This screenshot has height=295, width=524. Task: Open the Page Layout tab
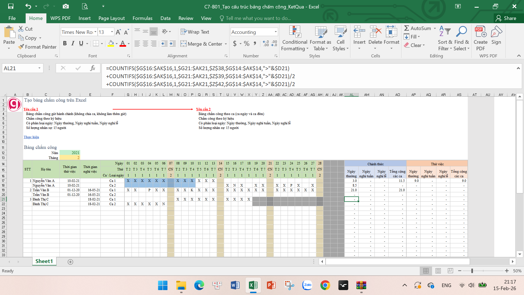(x=111, y=18)
